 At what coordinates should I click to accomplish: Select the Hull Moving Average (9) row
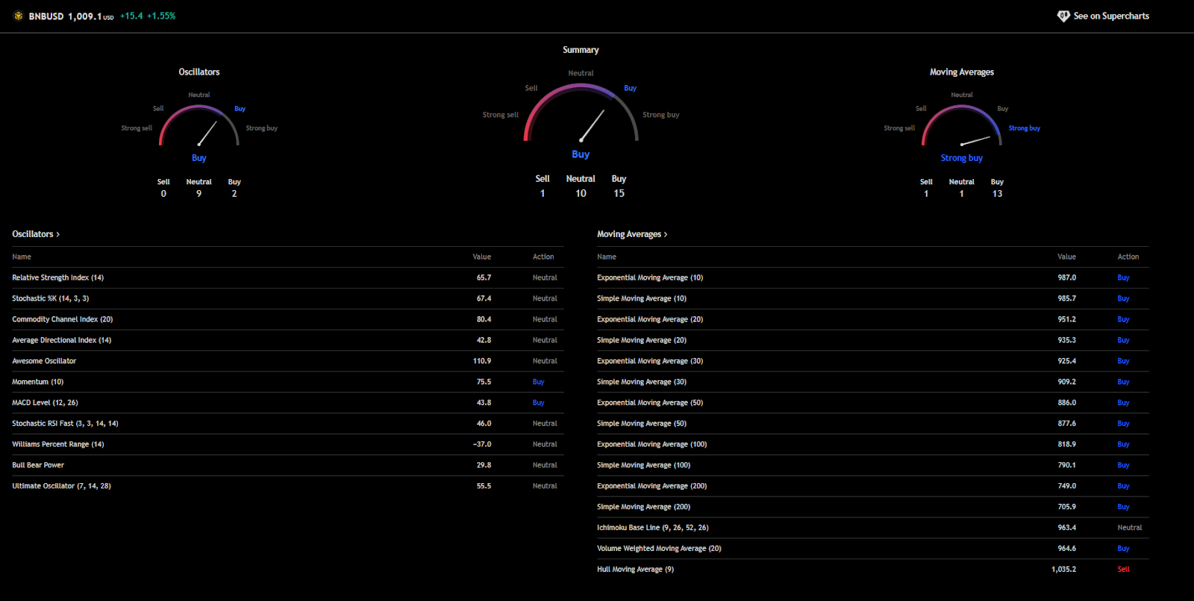point(635,569)
